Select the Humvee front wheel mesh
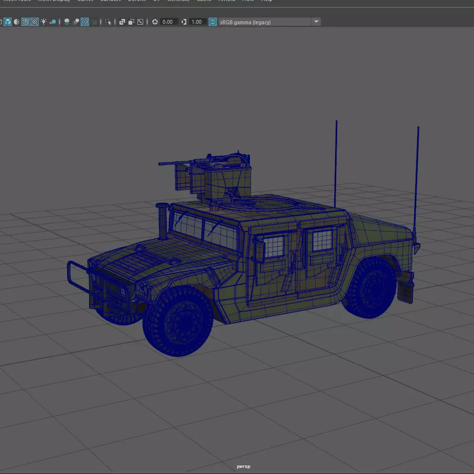The height and width of the screenshot is (474, 474). [178, 322]
